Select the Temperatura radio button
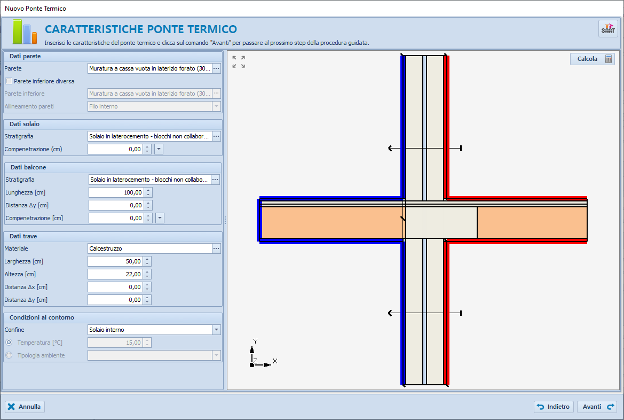The image size is (624, 420). tap(9, 343)
